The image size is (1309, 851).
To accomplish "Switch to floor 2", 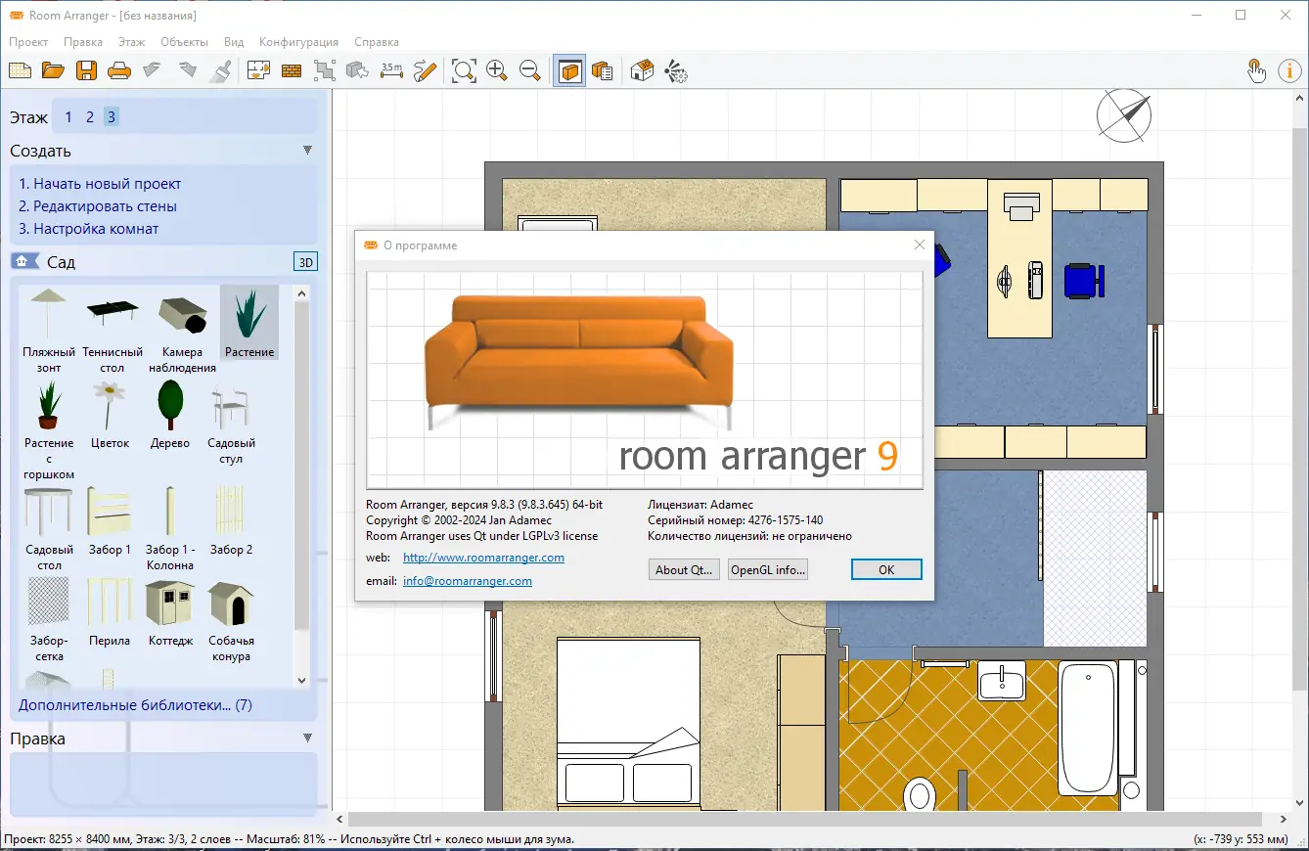I will tap(90, 117).
